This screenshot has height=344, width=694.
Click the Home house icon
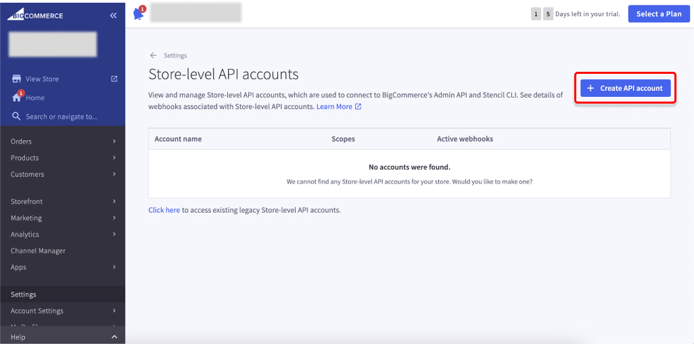coord(16,98)
